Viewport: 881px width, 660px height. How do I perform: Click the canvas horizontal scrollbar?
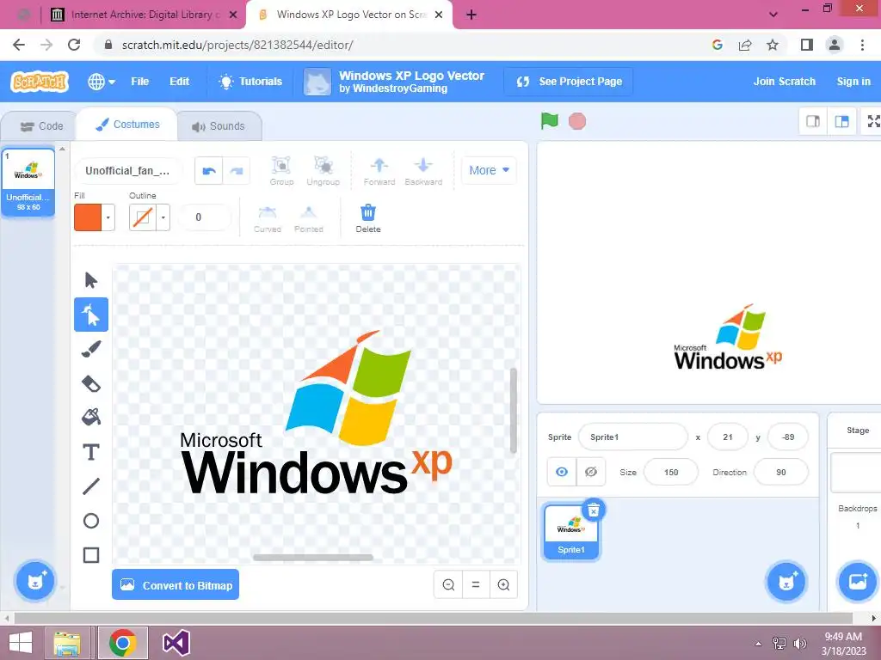point(313,557)
